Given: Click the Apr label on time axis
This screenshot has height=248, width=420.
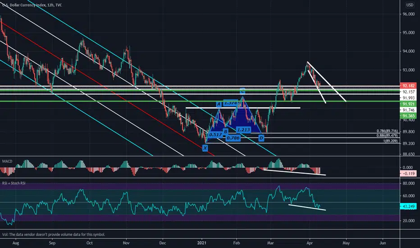Looking at the screenshot, I should pyautogui.click(x=310, y=243).
